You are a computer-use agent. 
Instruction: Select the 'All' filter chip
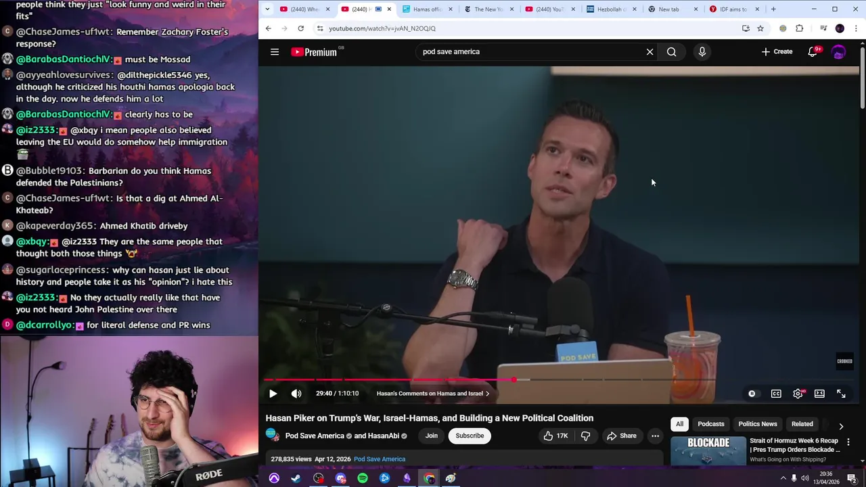coord(679,424)
